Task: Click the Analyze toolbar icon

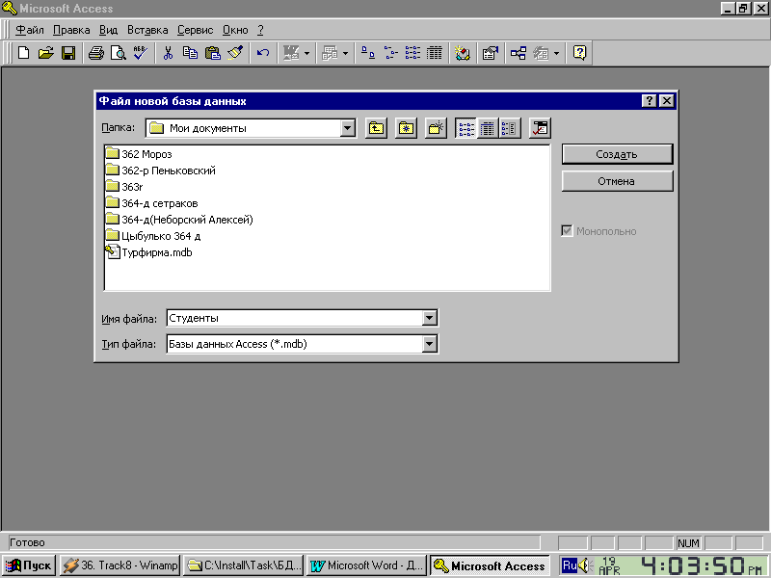Action: [329, 53]
